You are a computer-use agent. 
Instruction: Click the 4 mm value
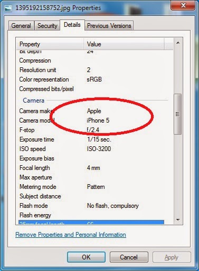(x=93, y=168)
